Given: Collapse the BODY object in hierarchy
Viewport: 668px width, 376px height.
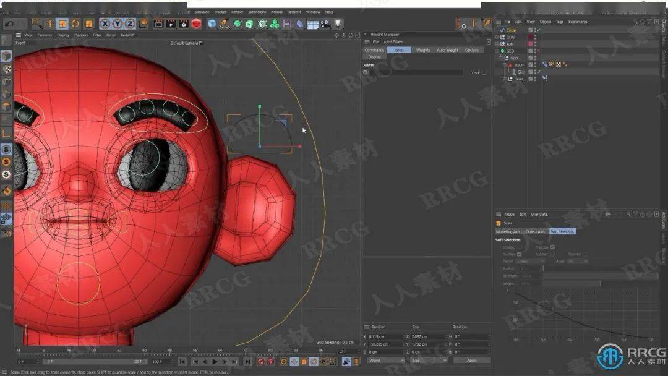Looking at the screenshot, I should 505,65.
